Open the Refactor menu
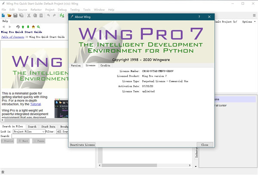This screenshot has width=258, height=175. coord(36,10)
